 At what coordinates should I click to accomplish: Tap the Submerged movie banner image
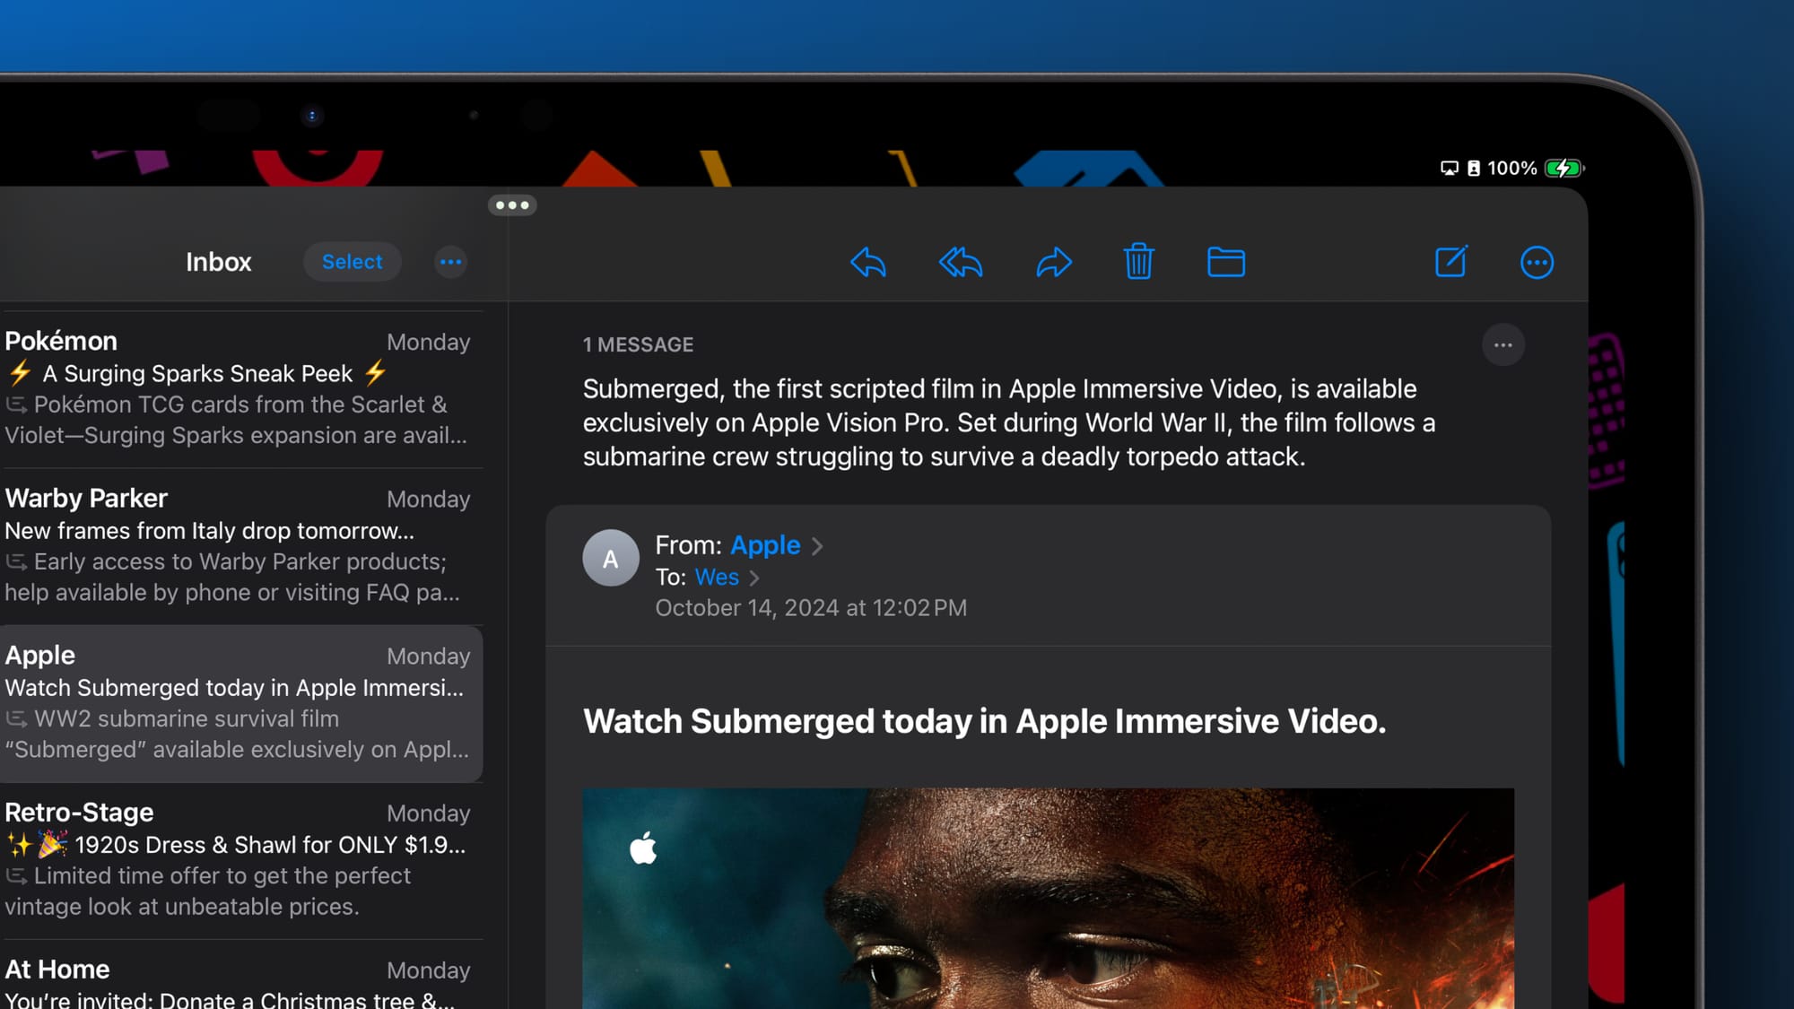(x=1048, y=898)
